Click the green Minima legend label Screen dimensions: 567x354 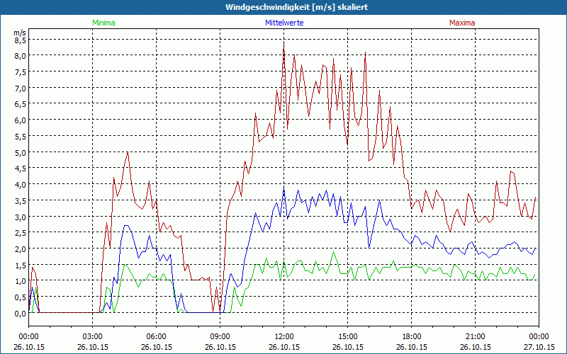(103, 23)
